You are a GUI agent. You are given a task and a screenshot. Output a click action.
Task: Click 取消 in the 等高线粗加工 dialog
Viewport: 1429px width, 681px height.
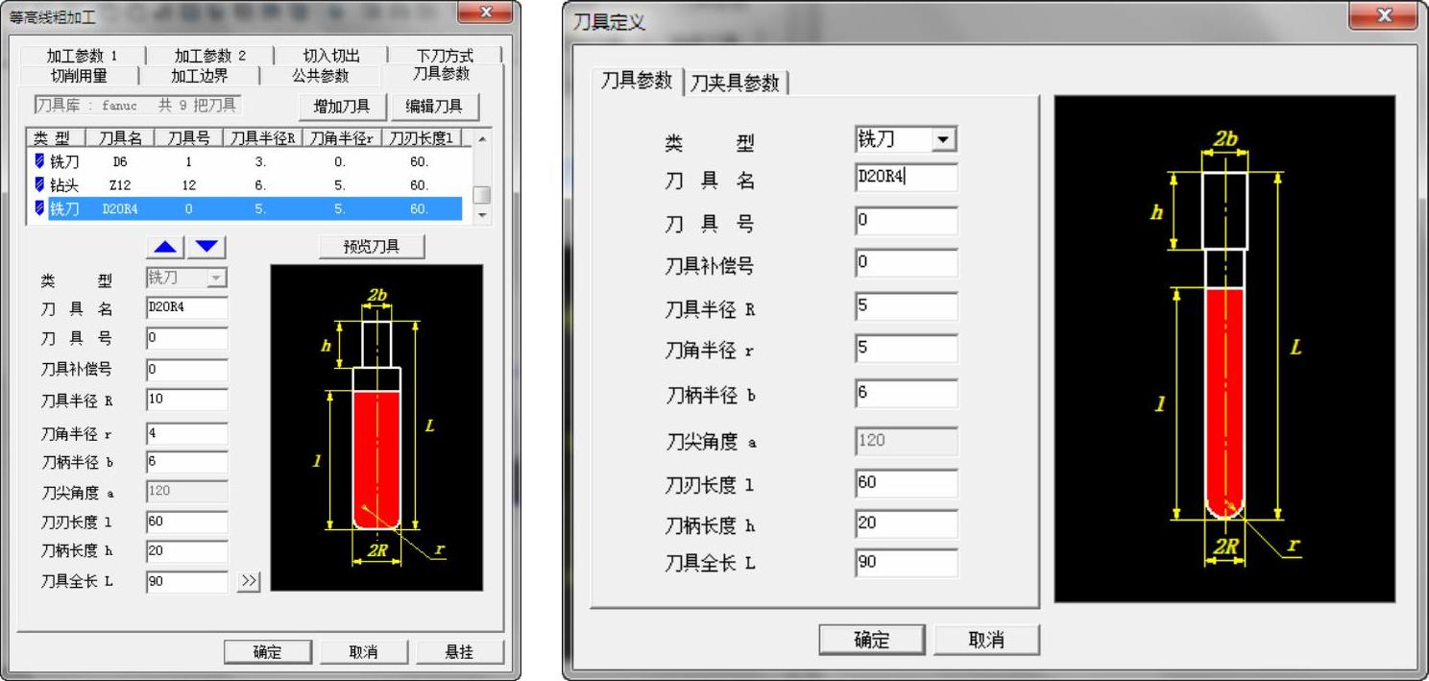[x=363, y=652]
